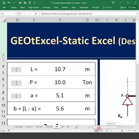Select column J header

107,20
